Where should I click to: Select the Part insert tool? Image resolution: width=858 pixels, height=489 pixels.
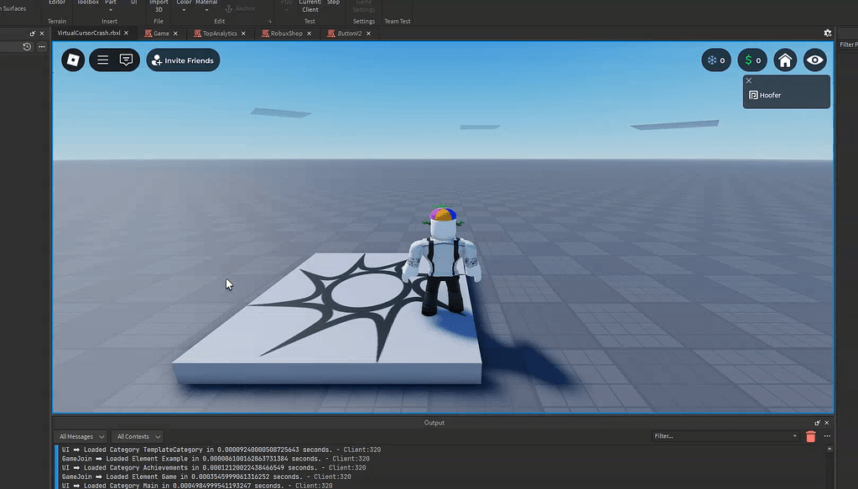(110, 5)
